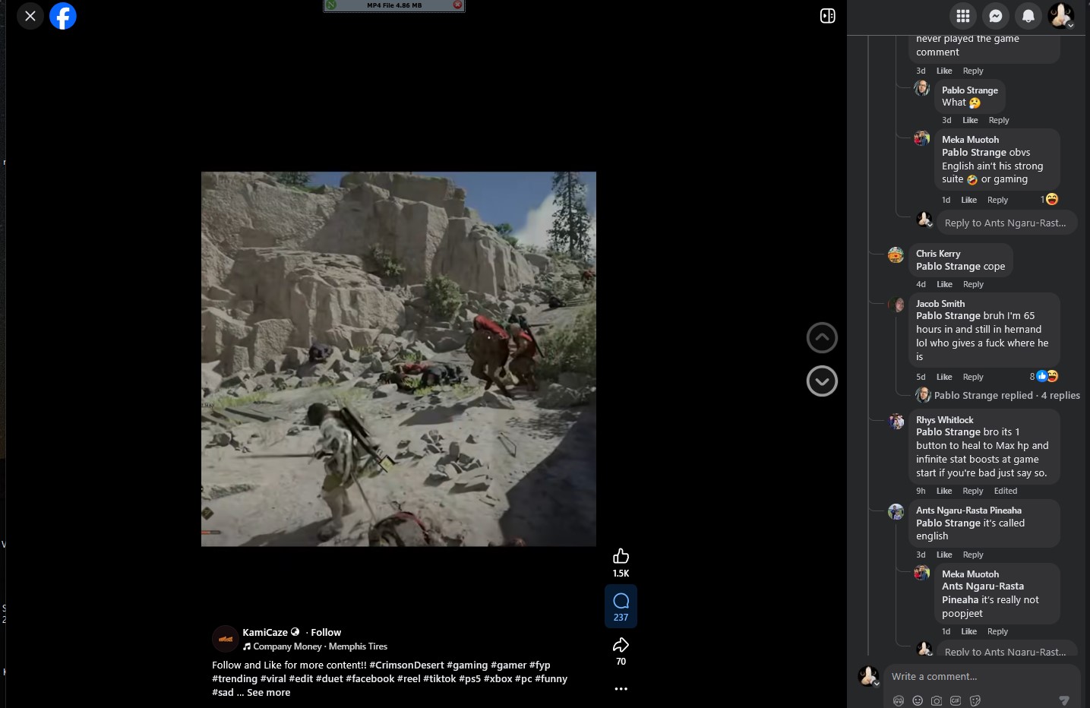This screenshot has width=1090, height=708.
Task: Click the upper 'Reply to Ants Ngaru-Rast...' field
Action: point(1006,223)
